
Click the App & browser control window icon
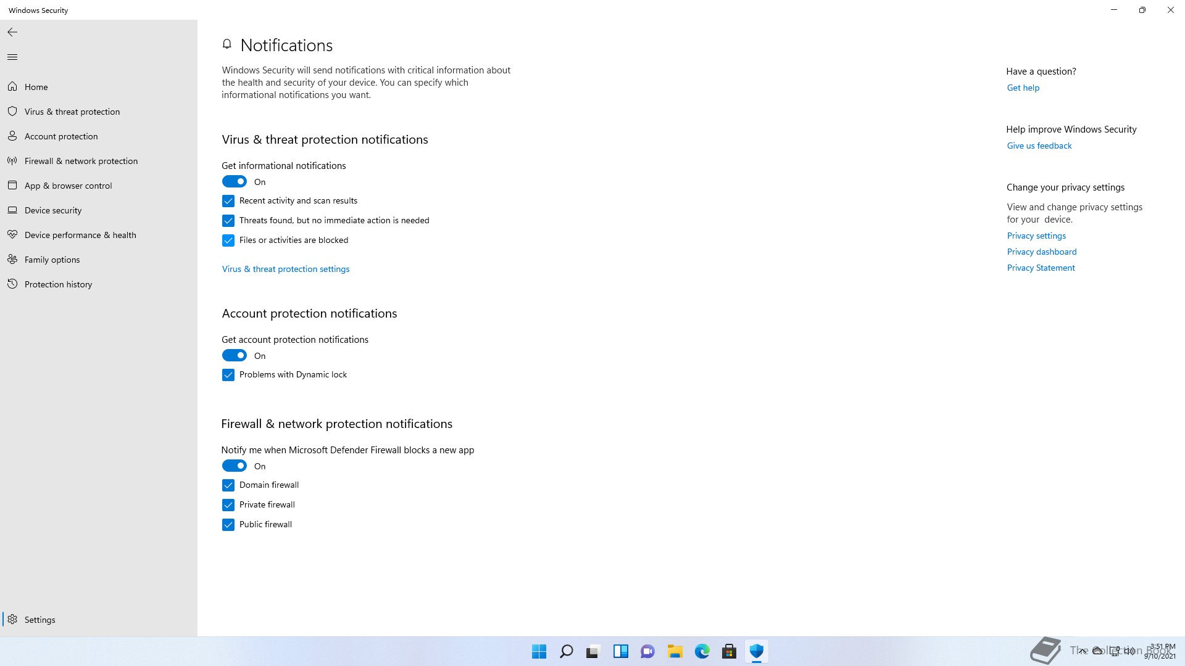[12, 185]
